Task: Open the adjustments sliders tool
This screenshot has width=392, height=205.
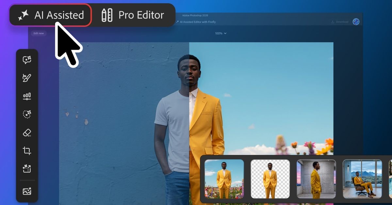Action: click(x=27, y=96)
